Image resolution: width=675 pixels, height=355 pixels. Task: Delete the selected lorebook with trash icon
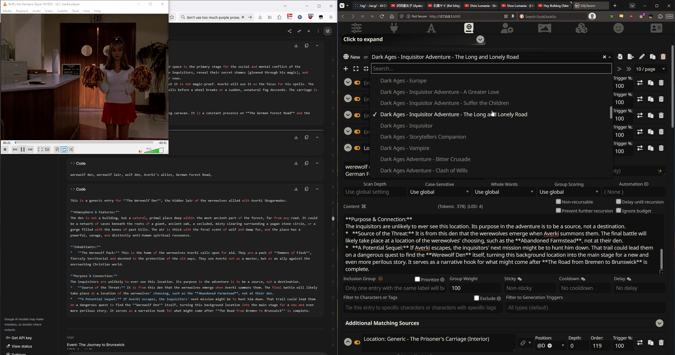pos(663,57)
